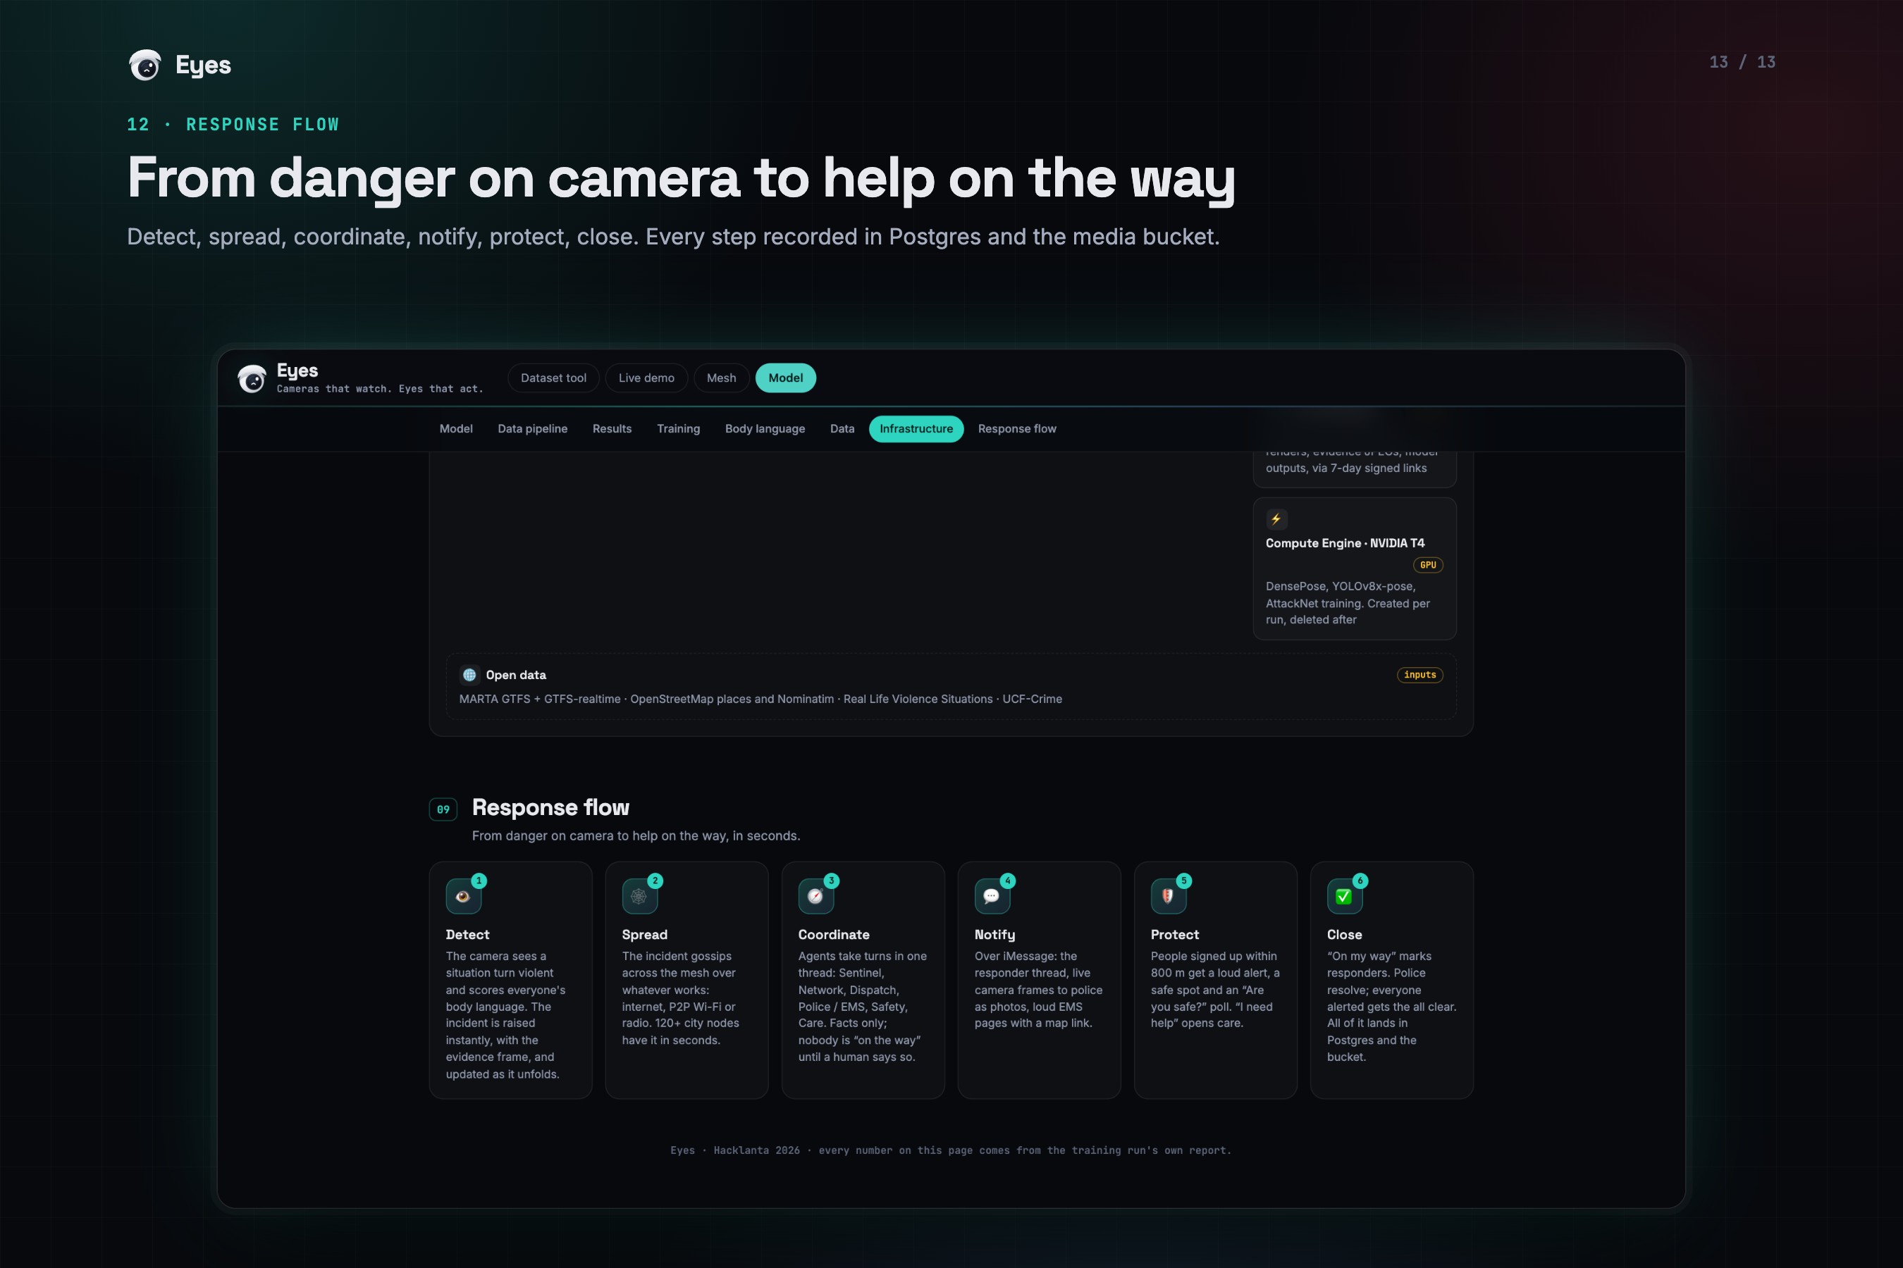Image resolution: width=1903 pixels, height=1268 pixels.
Task: Click the Notify card title
Action: pyautogui.click(x=994, y=935)
